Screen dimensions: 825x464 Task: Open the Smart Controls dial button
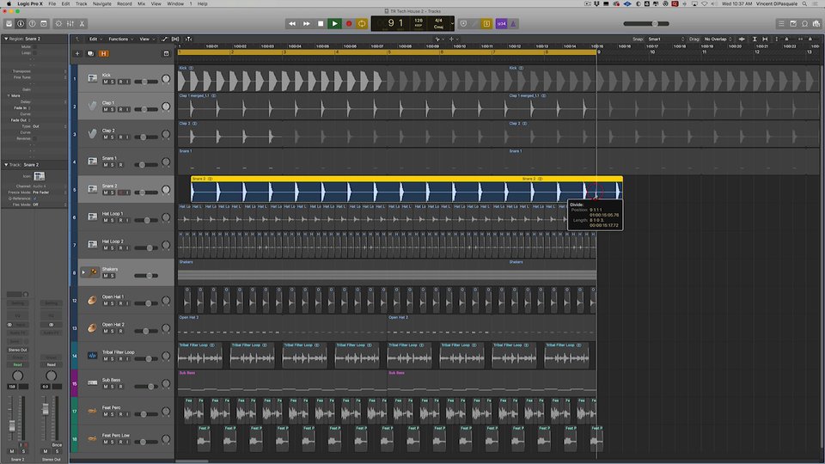coord(58,24)
